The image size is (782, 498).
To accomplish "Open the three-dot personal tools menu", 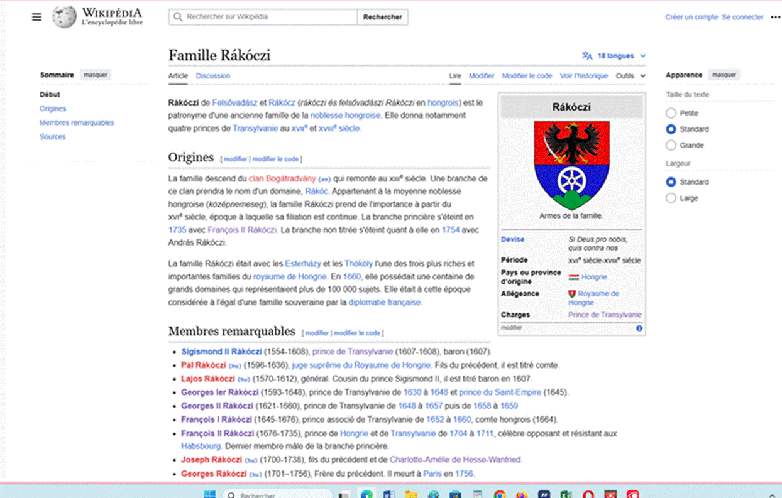I will [775, 17].
